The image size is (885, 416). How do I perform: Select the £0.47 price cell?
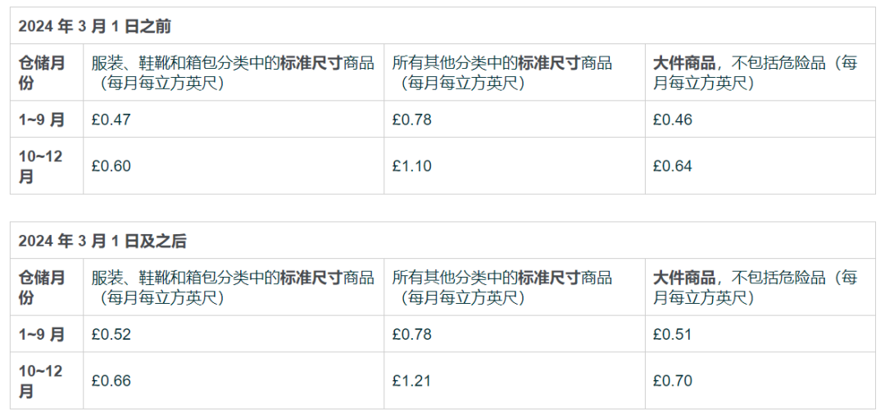111,120
